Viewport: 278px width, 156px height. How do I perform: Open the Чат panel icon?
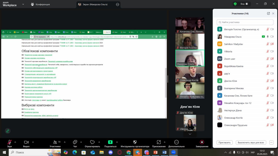tap(75, 142)
